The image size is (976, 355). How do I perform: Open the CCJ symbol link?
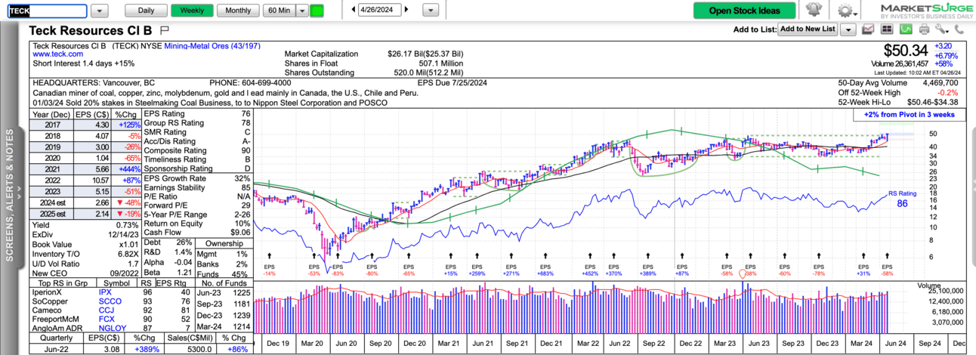coord(105,310)
